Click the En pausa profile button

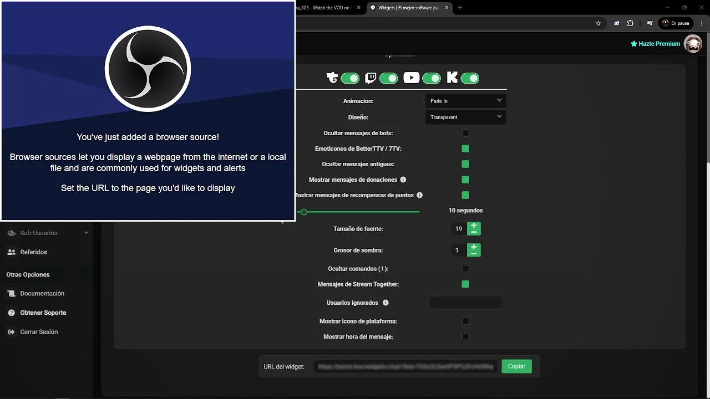(x=676, y=23)
